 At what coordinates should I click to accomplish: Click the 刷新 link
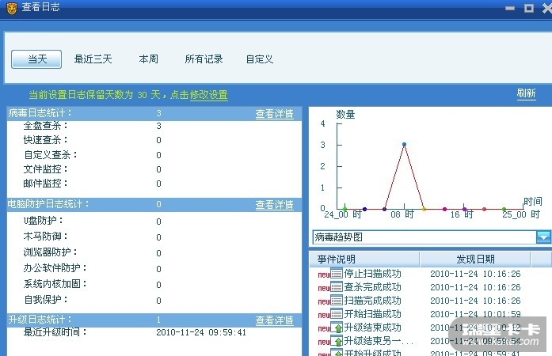click(x=527, y=93)
